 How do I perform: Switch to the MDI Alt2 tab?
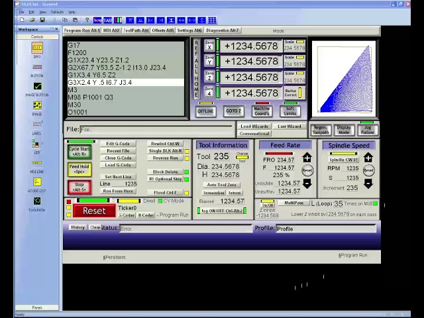tap(111, 30)
